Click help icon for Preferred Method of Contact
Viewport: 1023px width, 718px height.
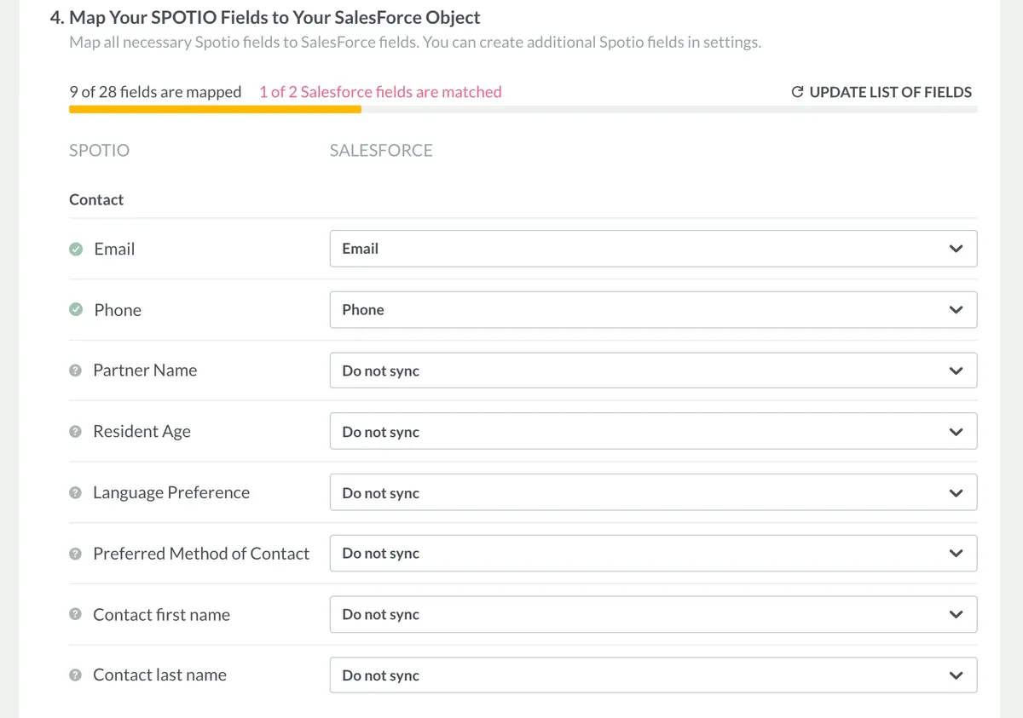click(75, 554)
